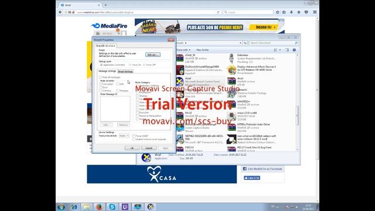The width and height of the screenshot is (375, 211).
Task: Select dxcpl DirectX Control Panel file icon
Action: pos(180,81)
